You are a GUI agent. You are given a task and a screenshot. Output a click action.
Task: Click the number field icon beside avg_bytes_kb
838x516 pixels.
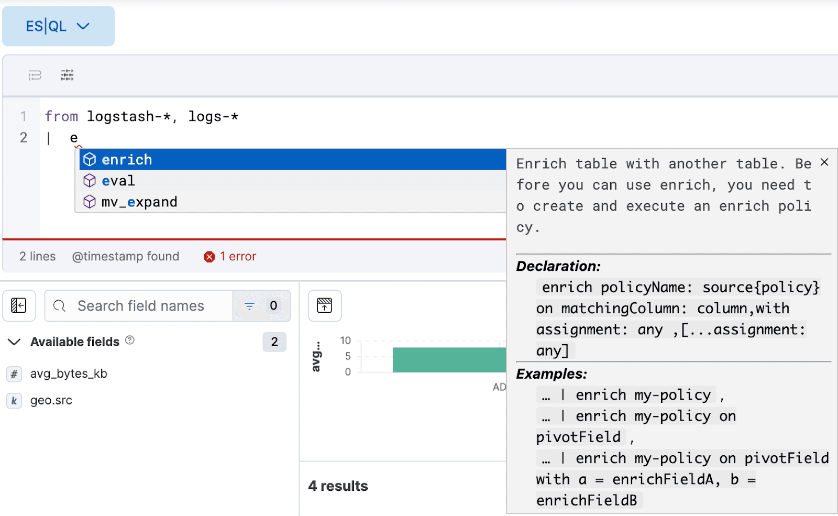(x=14, y=374)
